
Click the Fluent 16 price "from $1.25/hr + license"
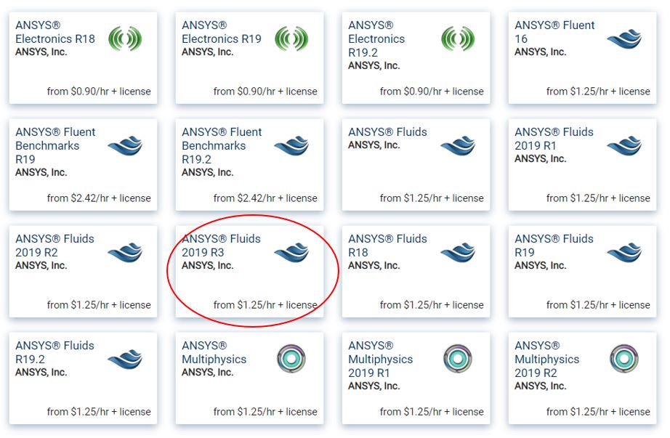[x=598, y=92]
